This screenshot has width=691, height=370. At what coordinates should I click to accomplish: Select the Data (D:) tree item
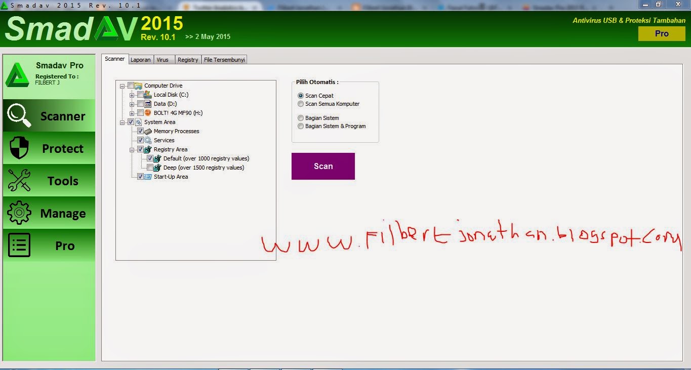click(166, 104)
